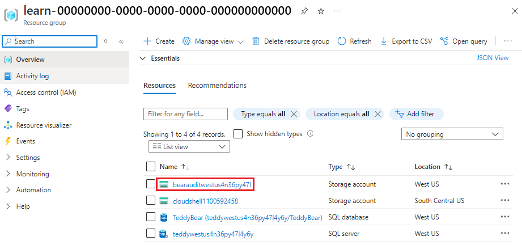Focus the sidebar Search box
This screenshot has height=245, width=522.
(50, 41)
